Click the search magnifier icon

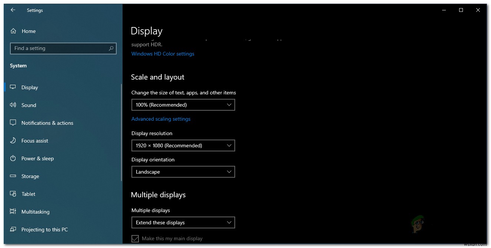(111, 48)
